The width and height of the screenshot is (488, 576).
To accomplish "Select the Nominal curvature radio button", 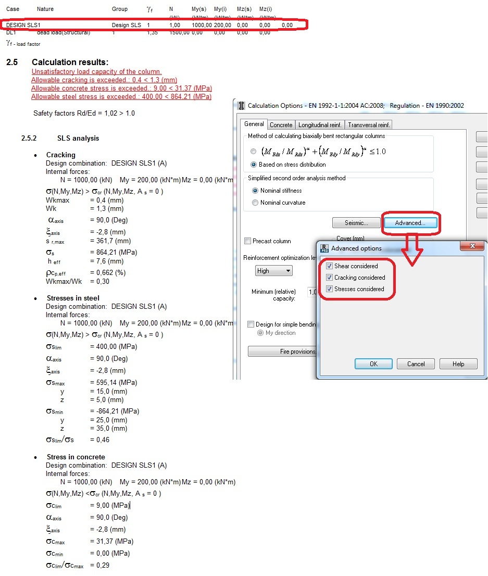I will point(255,203).
